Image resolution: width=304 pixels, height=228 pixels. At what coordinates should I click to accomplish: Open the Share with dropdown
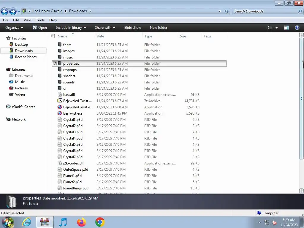(x=105, y=28)
